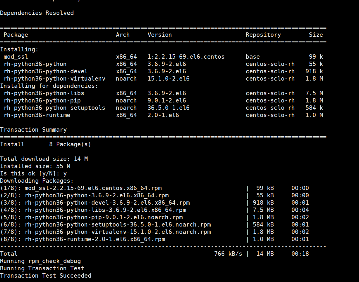Click download line (1/8) mod_ssl rpm
This screenshot has width=359, height=282.
coord(154,188)
